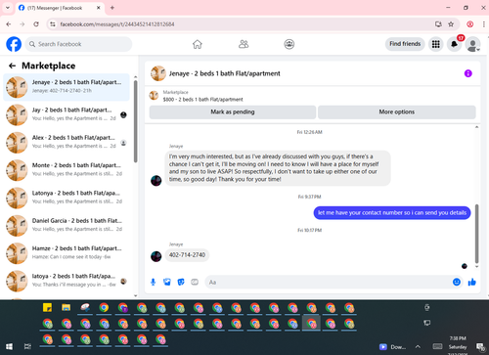Open Task View on the taskbar

pyautogui.click(x=27, y=346)
